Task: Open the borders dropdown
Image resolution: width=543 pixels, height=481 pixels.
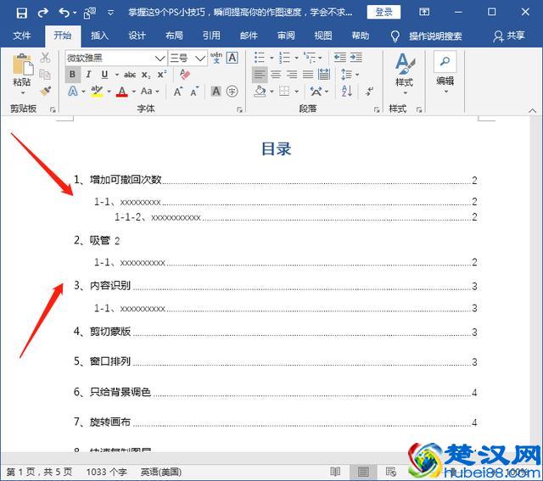Action: [x=296, y=92]
